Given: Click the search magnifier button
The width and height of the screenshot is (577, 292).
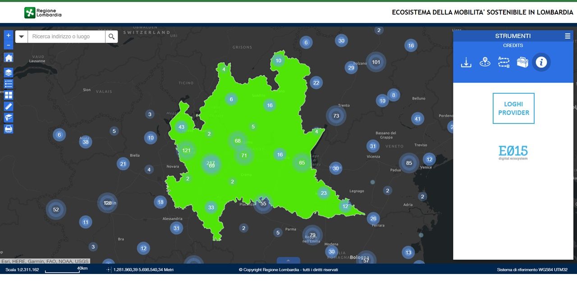Looking at the screenshot, I should click(111, 37).
